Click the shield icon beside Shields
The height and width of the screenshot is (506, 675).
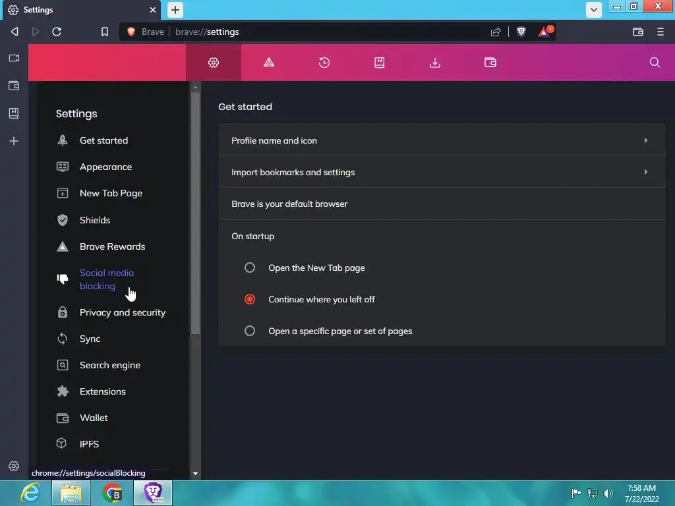pos(63,220)
